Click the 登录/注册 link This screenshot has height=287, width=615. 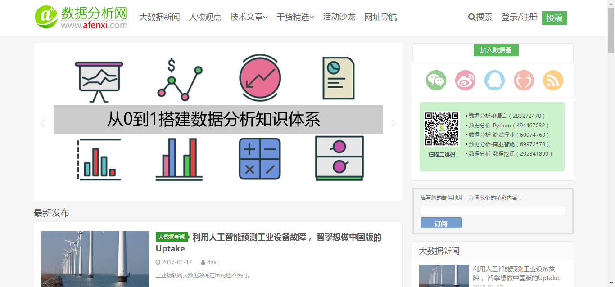pos(519,17)
